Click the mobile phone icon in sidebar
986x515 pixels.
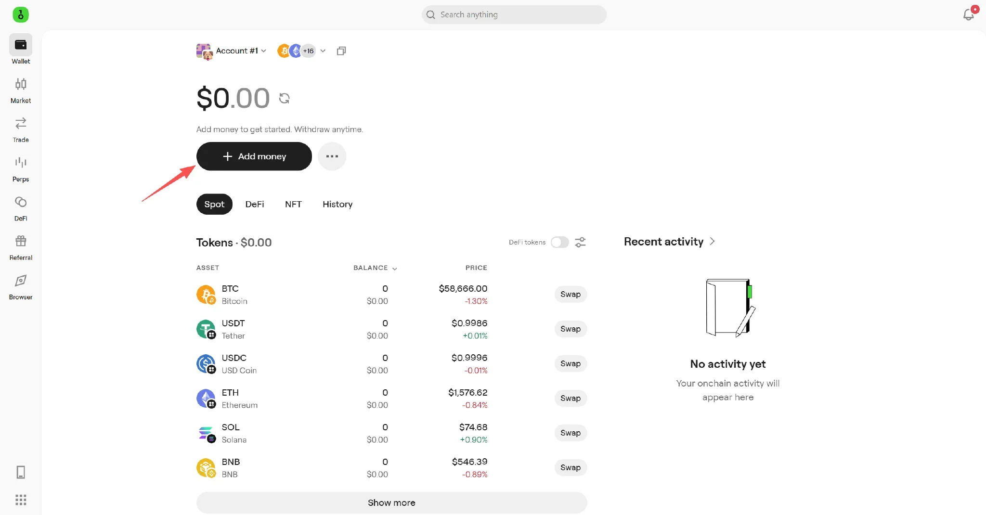21,472
